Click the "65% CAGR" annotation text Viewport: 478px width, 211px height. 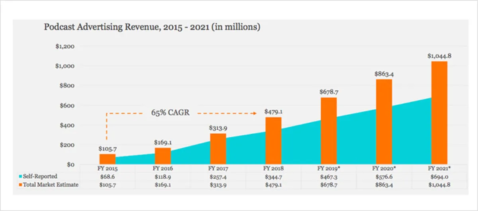170,113
